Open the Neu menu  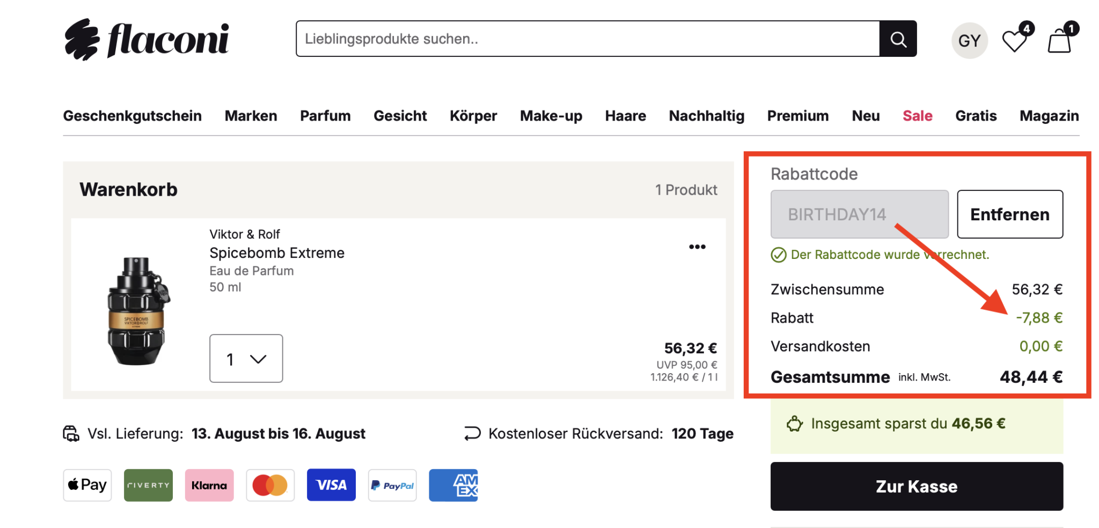coord(866,116)
